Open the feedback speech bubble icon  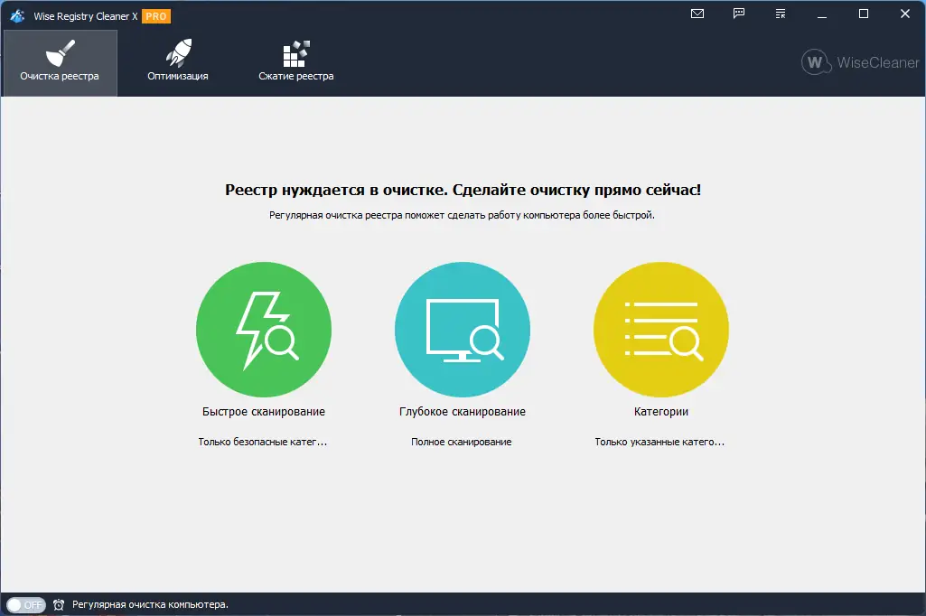point(738,14)
